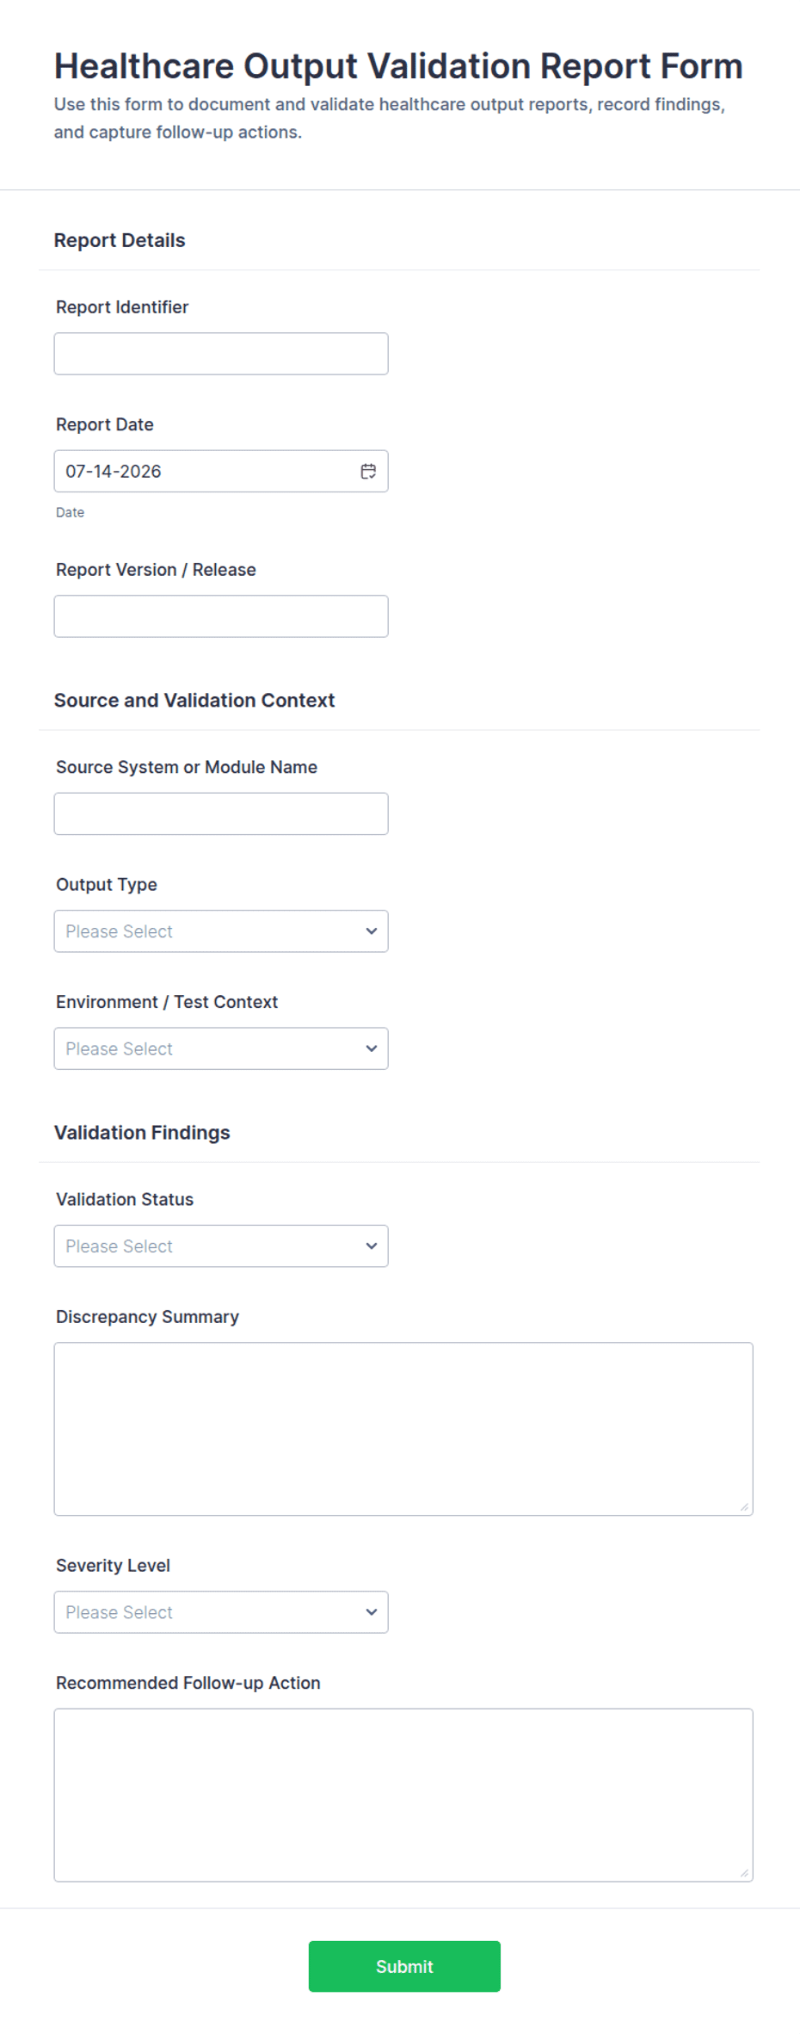Focus the Report Version / Release field
The height and width of the screenshot is (2034, 800).
(x=221, y=616)
